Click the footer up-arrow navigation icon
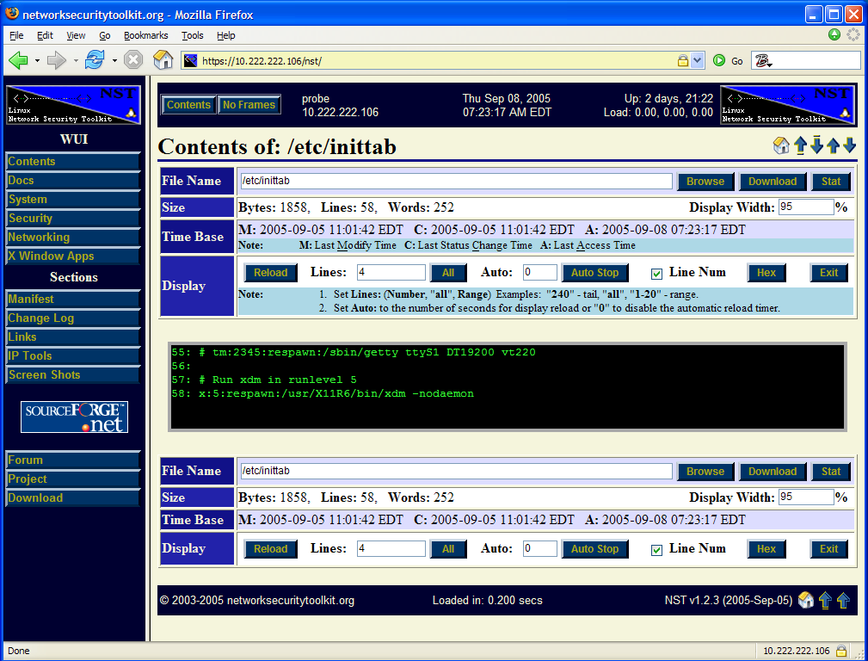The width and height of the screenshot is (868, 661). (x=825, y=600)
